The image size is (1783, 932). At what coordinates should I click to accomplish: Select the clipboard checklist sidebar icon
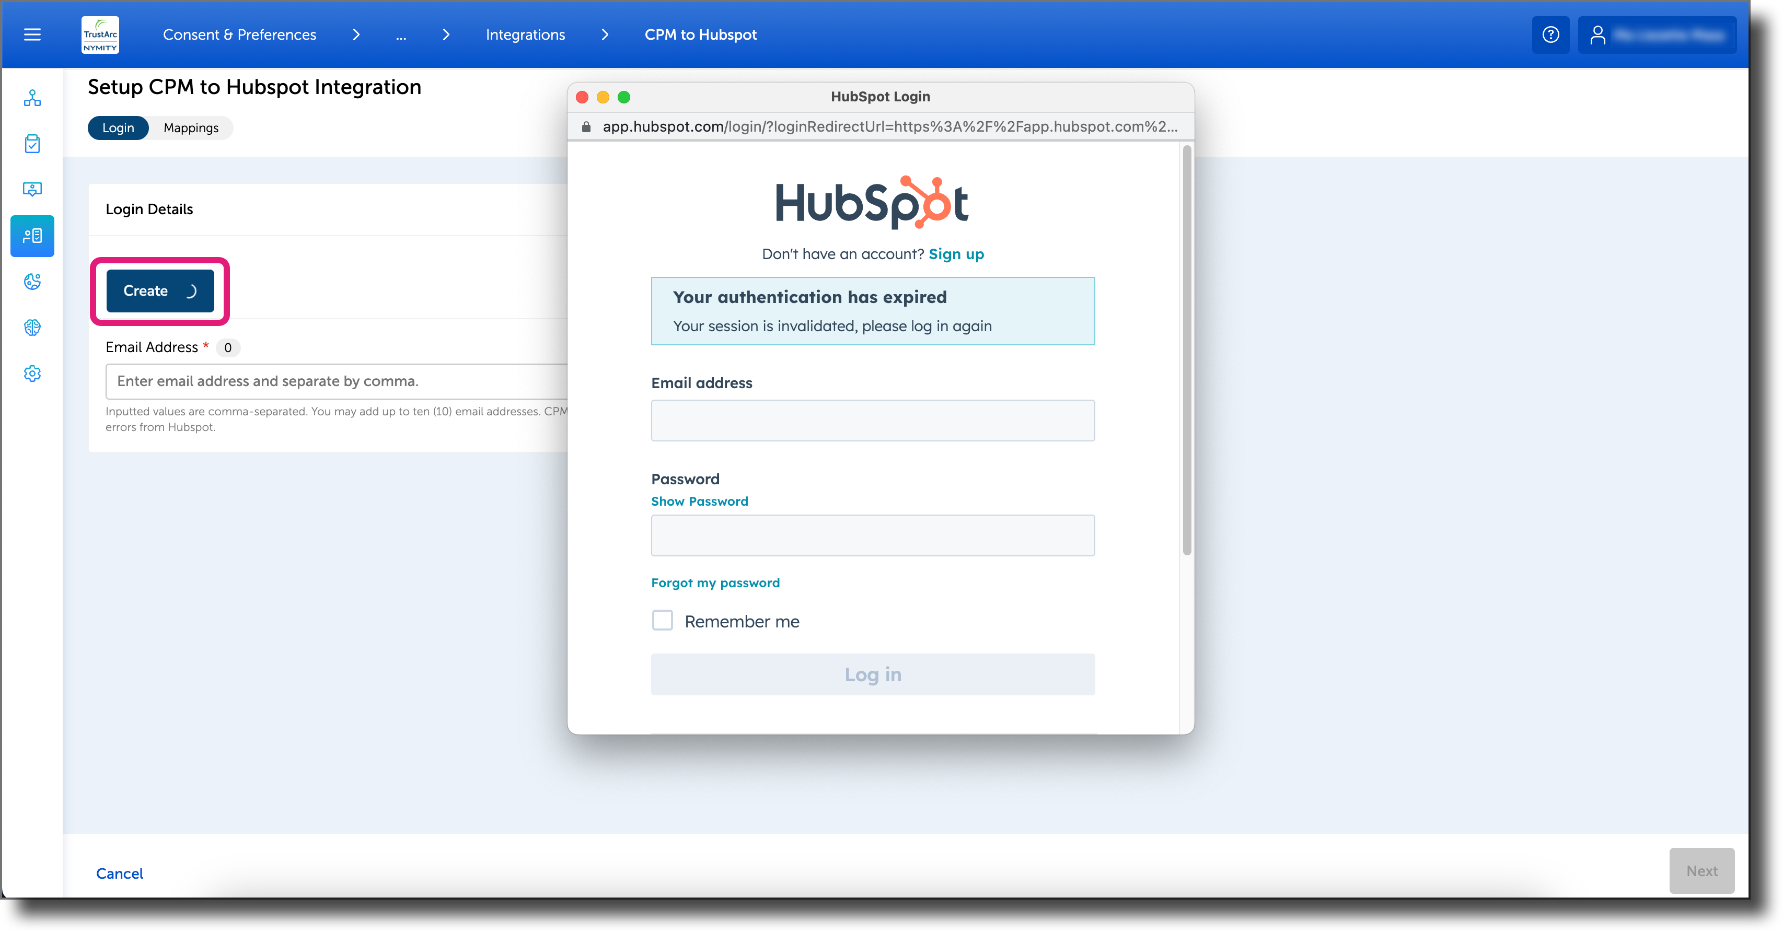[32, 143]
